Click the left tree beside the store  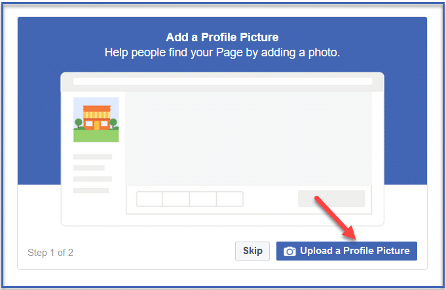pos(79,122)
